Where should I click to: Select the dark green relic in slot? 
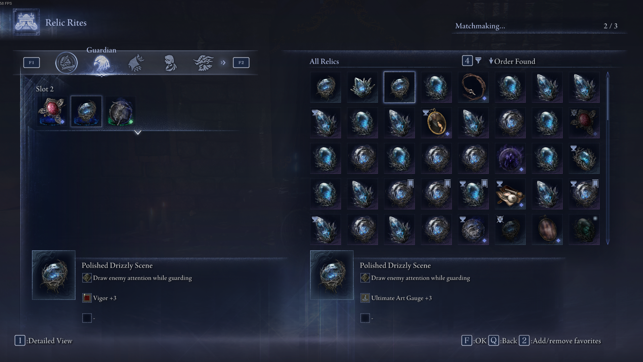121,111
